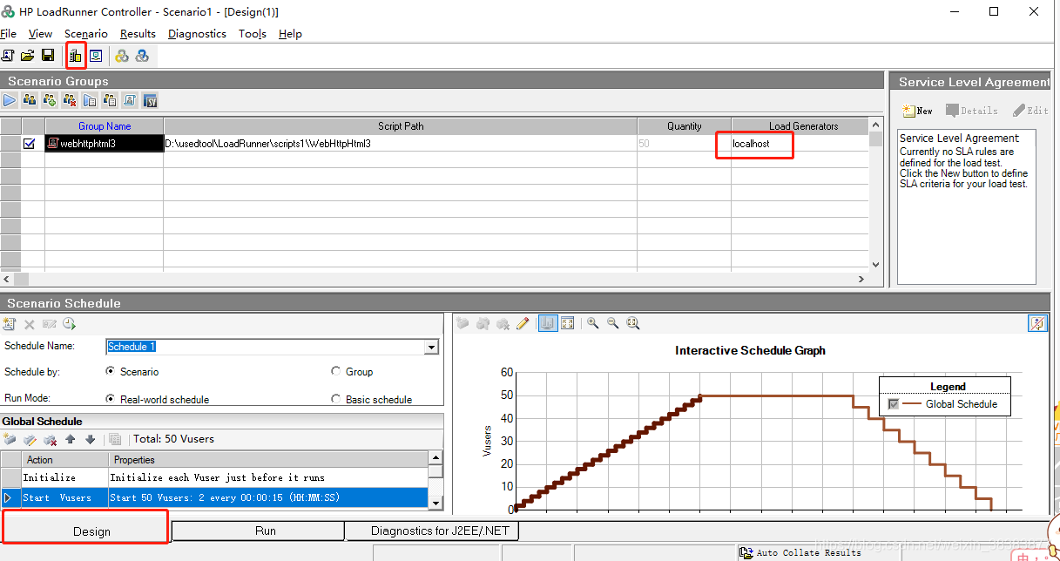The image size is (1060, 561).
Task: Click the Remove Group icon with red X
Action: tap(70, 101)
